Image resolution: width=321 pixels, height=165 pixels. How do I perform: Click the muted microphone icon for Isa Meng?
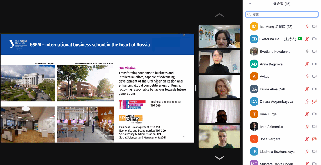click(307, 27)
